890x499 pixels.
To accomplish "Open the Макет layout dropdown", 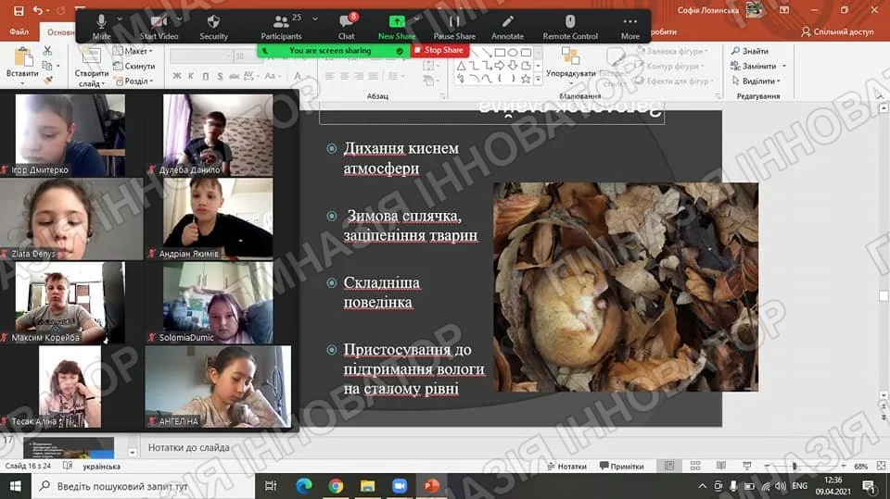I will pos(133,51).
